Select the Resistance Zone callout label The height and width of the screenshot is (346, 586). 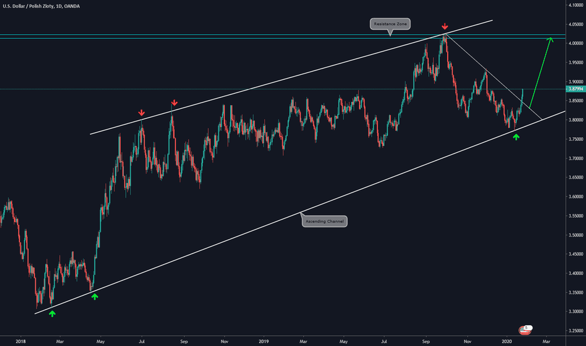(390, 24)
